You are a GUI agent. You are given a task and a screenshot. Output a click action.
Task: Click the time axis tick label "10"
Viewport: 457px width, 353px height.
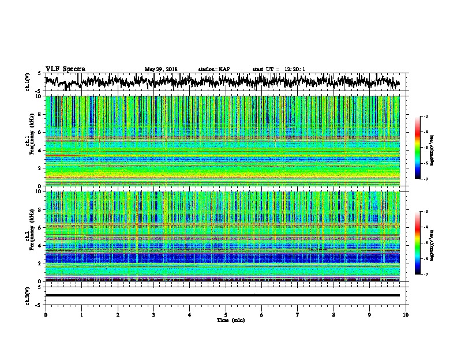[406, 315]
